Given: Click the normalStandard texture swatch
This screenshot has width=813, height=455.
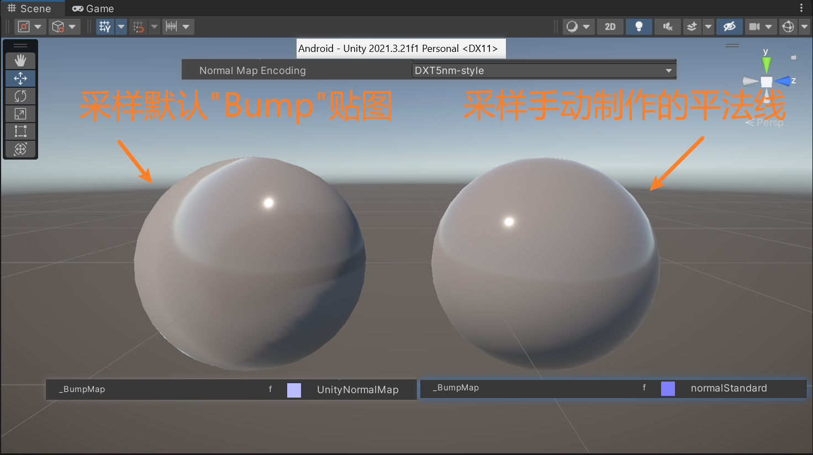Looking at the screenshot, I should (x=668, y=389).
